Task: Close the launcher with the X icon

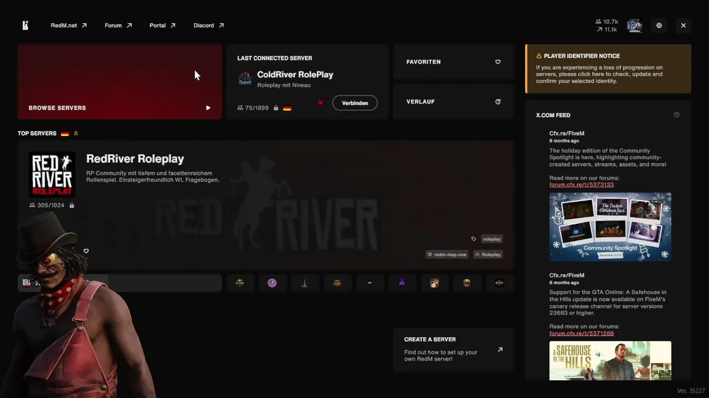Action: click(x=684, y=25)
